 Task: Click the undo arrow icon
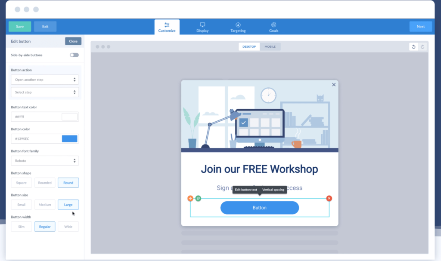tap(413, 47)
